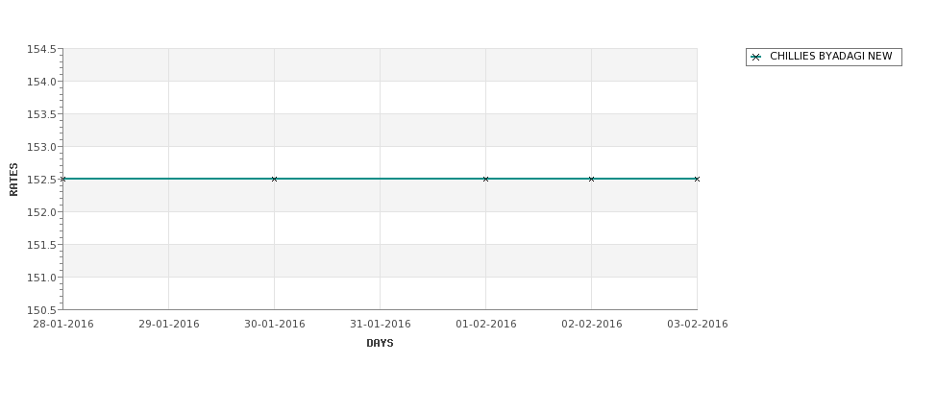Click the DAYS x-axis title
Image resolution: width=937 pixels, height=412 pixels.
coord(380,344)
